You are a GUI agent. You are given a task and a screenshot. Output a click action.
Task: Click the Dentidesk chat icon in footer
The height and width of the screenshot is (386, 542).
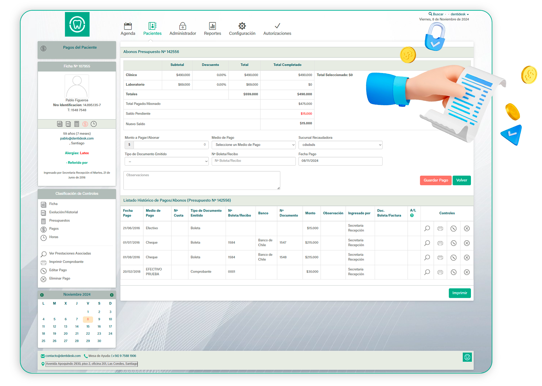(467, 357)
